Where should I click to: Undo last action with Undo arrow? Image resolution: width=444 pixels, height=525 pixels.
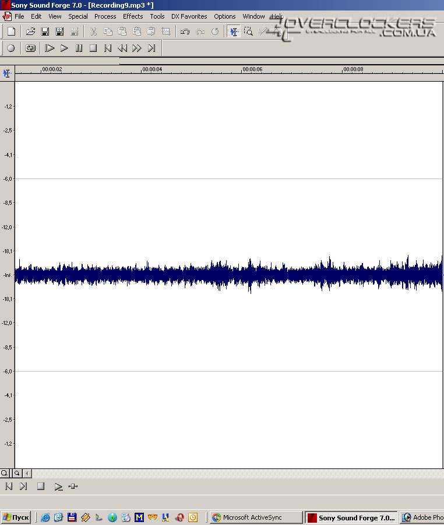(185, 32)
